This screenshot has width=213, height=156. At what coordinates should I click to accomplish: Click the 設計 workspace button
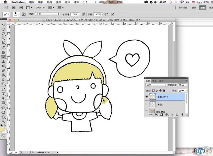(194, 8)
